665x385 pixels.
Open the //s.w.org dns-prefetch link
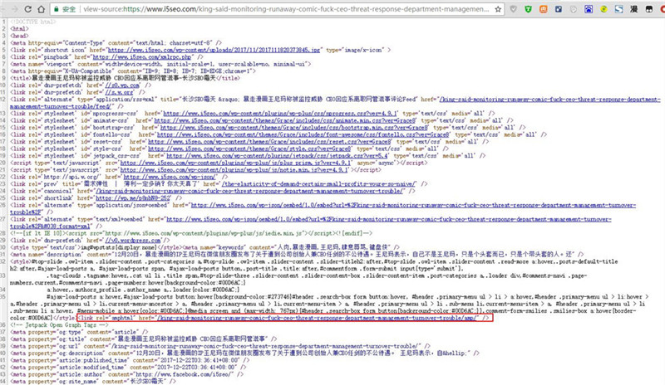119,92
